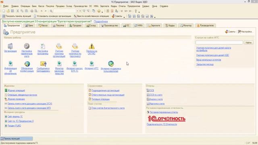Screen dimensions: 258x145
Task: Click Установить основную организацию button
Action: click(x=52, y=16)
